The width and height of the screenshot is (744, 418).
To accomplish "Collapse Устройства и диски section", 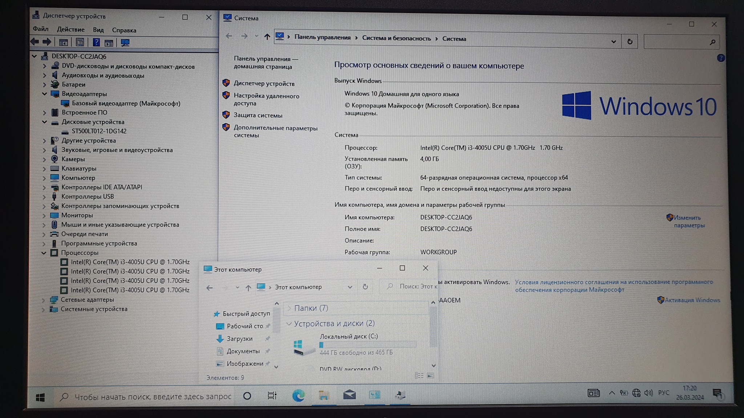I will pos(289,324).
